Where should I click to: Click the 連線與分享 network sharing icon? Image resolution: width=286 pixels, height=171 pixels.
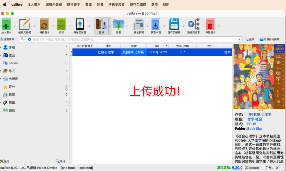[193, 25]
